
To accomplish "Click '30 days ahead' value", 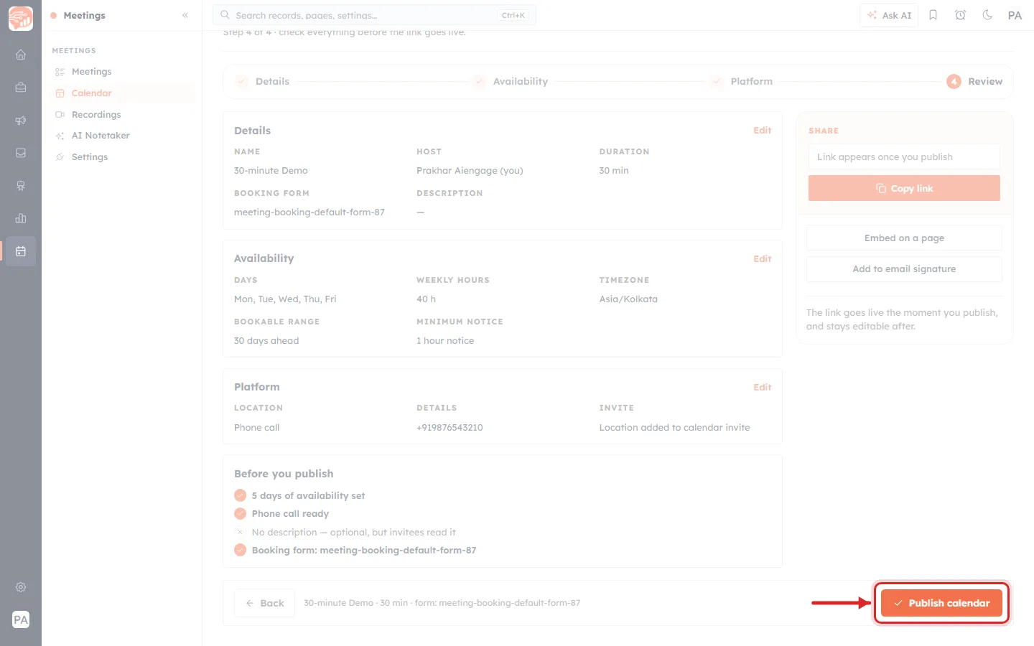I will pos(266,341).
